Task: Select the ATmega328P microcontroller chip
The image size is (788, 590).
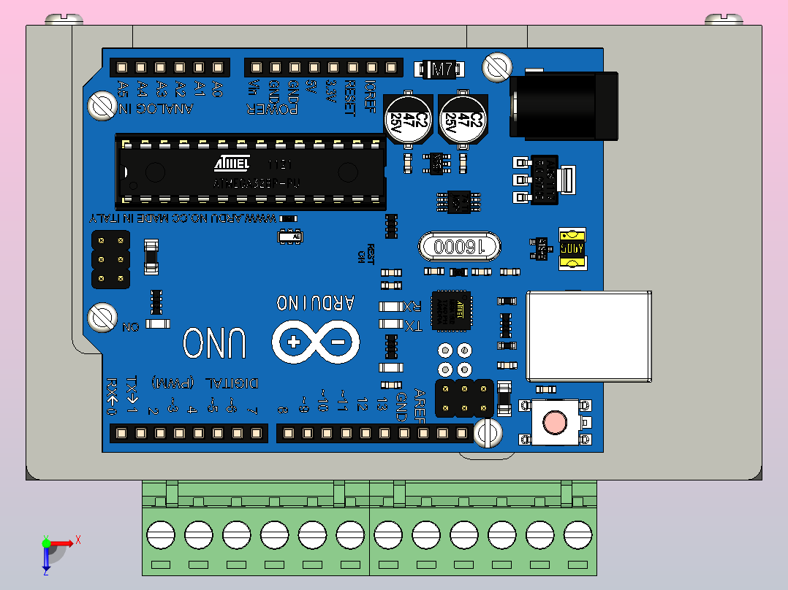Action: tap(251, 172)
